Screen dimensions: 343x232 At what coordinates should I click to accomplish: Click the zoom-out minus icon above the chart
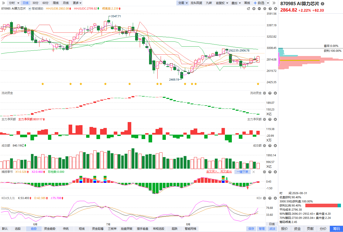tap(259, 8)
